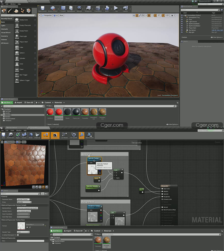Open the Content browser toolbar icon
Screen dimensions: 224x251
(x=63, y=9)
